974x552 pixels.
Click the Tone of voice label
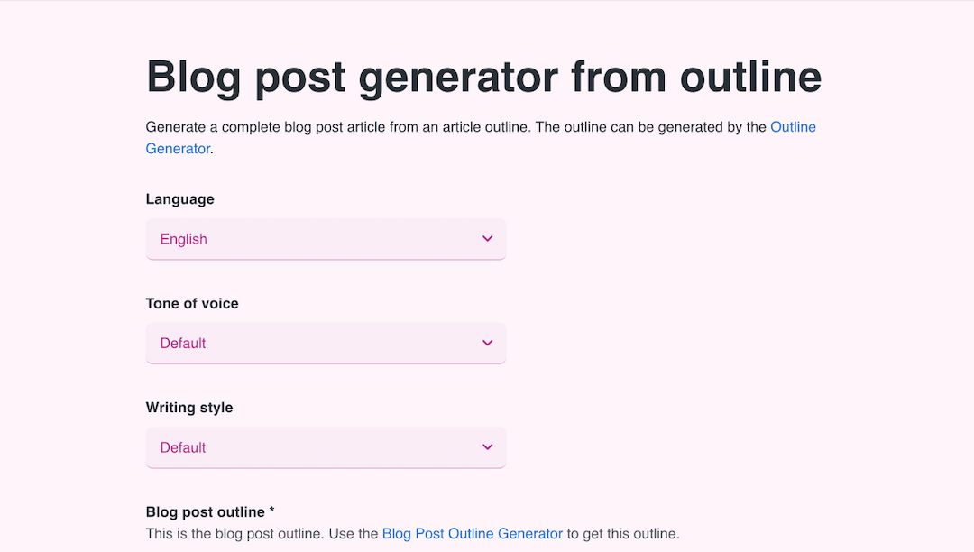[192, 303]
